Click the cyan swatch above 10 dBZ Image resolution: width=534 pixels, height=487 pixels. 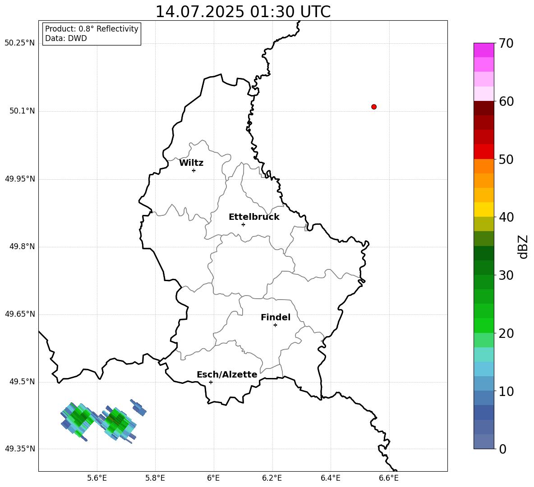(484, 369)
